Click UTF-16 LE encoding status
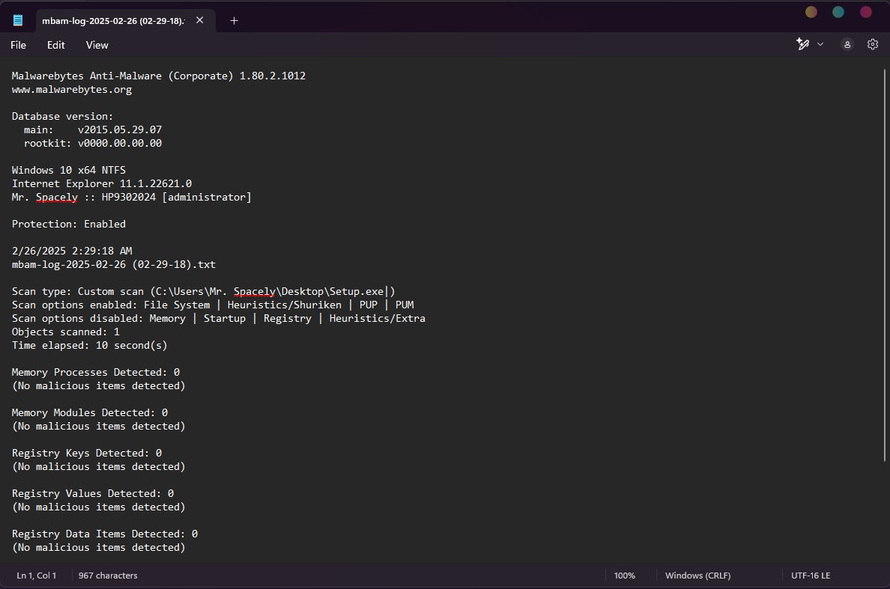Screen dimensions: 890x589 pos(811,576)
